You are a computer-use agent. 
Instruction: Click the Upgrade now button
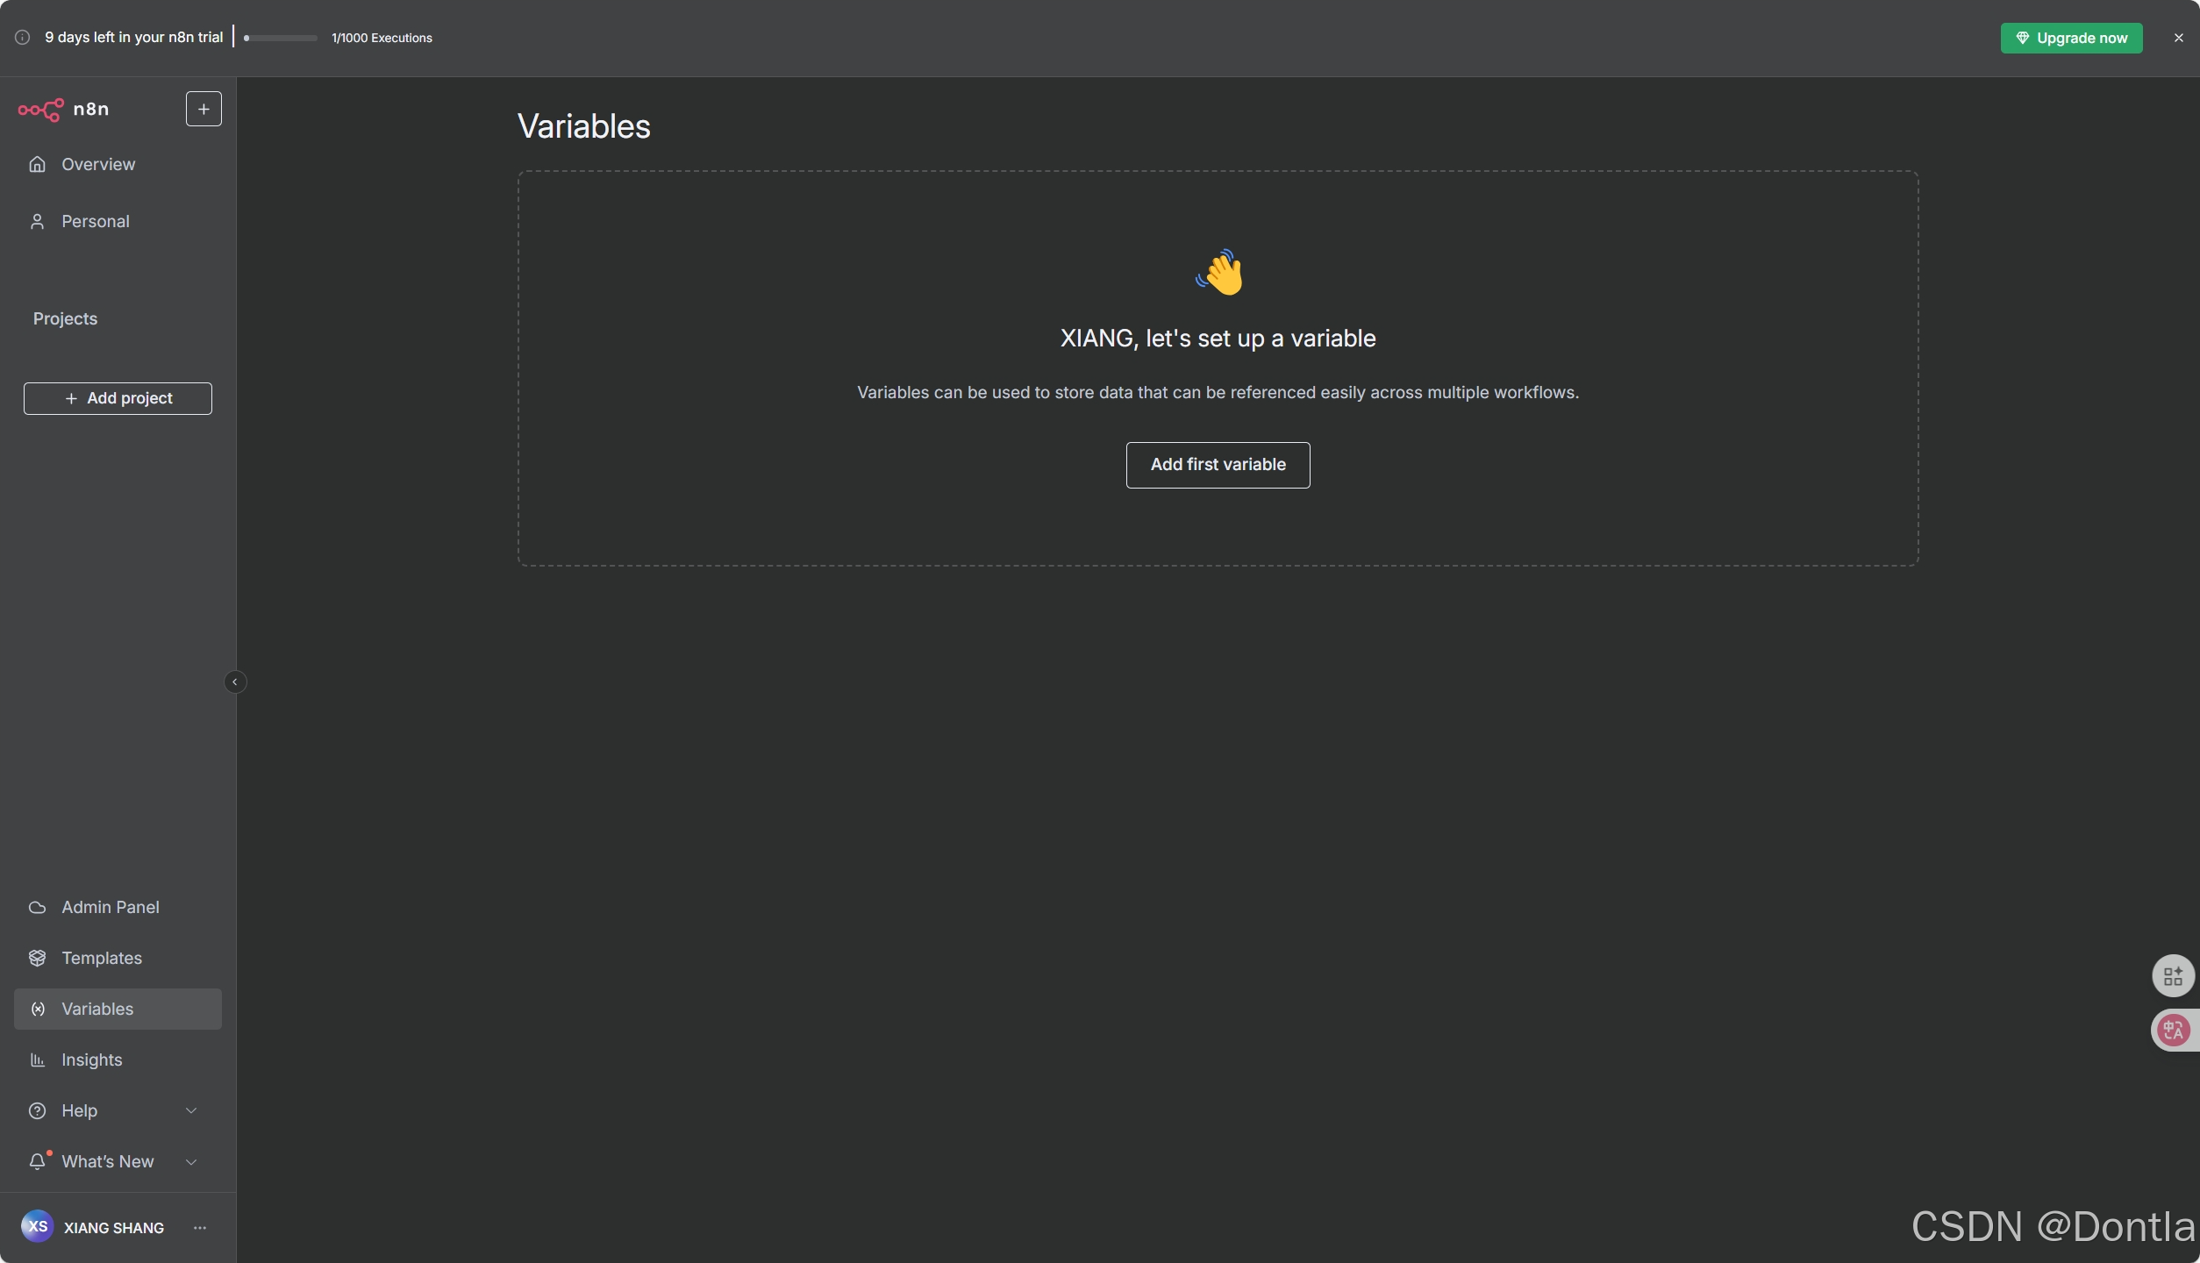click(2071, 38)
